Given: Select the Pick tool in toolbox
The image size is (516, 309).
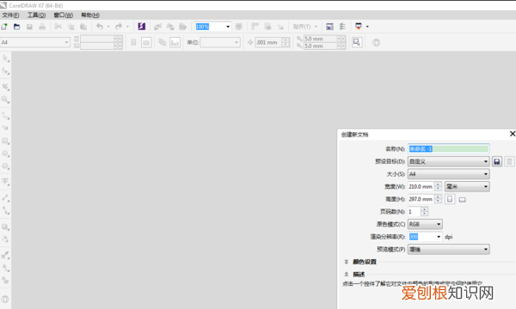Looking at the screenshot, I should (5, 58).
